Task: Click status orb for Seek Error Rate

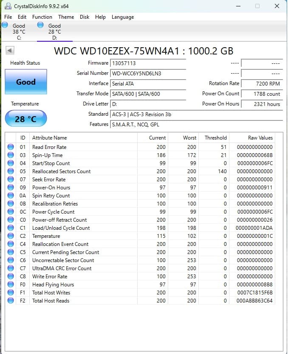Action: (11, 179)
